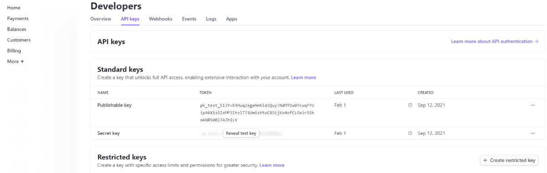Screen dimensions: 547x173
Task: Switch to the Webhooks tab
Action: (160, 19)
